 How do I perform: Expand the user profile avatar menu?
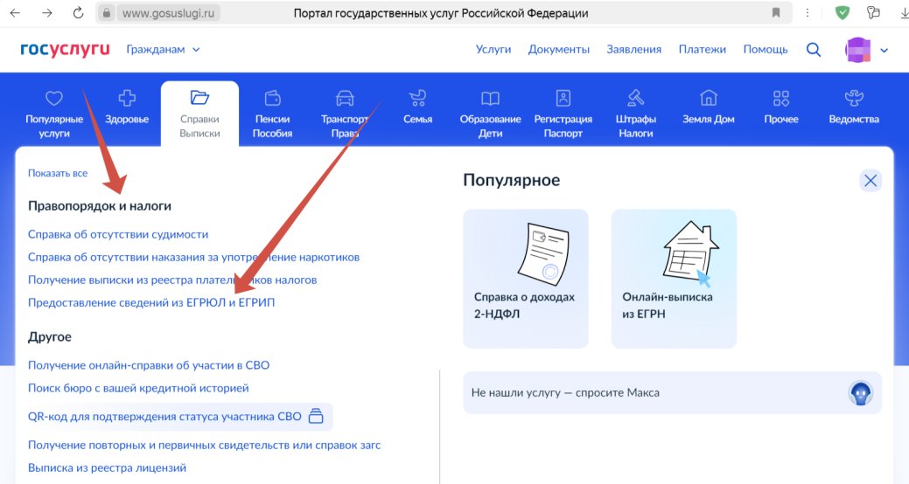pyautogui.click(x=866, y=50)
